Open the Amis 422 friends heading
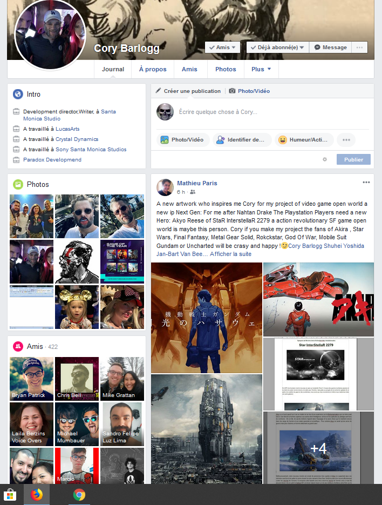This screenshot has width=382, height=505. pos(42,347)
